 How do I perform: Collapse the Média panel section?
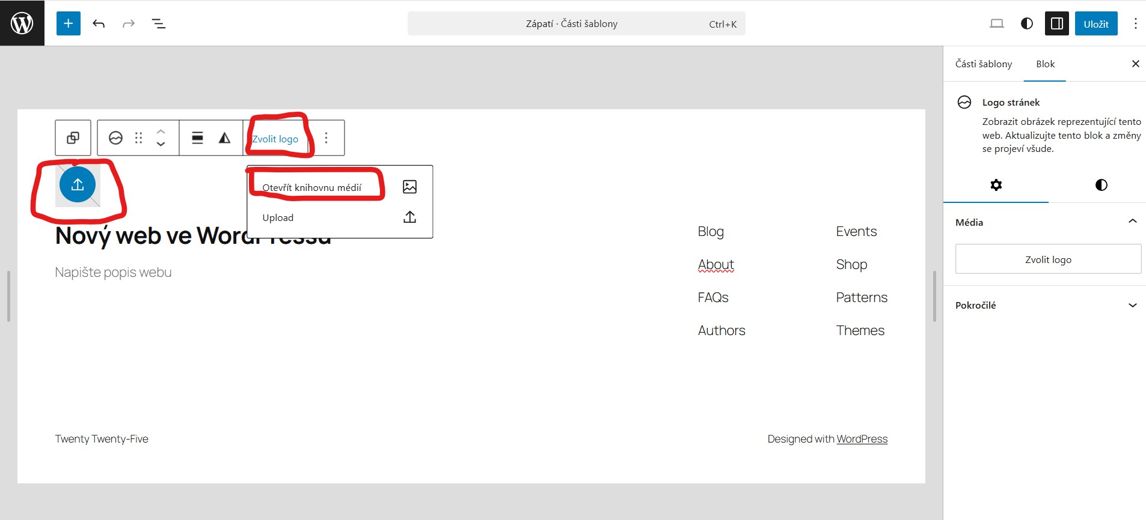[1132, 222]
